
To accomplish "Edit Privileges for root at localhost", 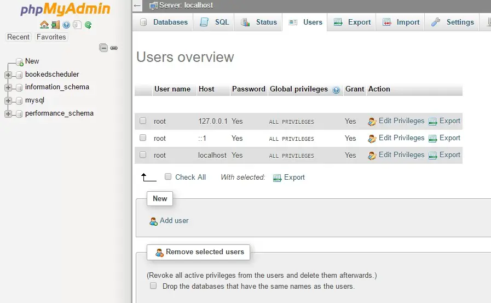I will pyautogui.click(x=396, y=155).
